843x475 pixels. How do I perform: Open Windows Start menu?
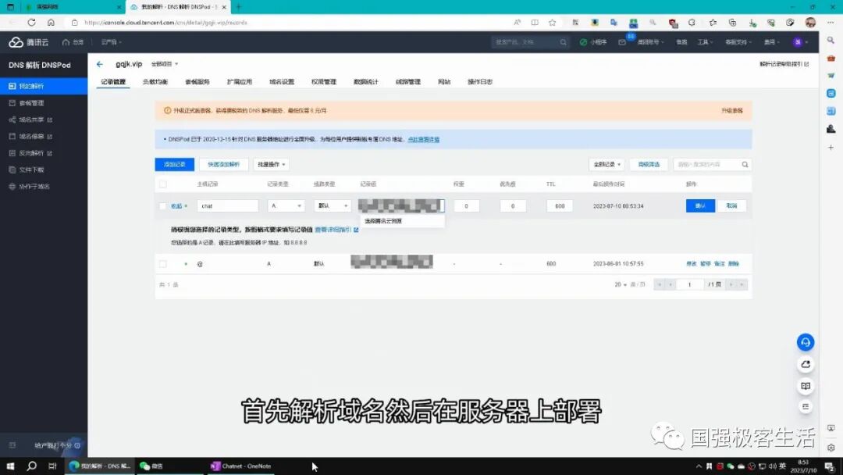[x=10, y=466]
